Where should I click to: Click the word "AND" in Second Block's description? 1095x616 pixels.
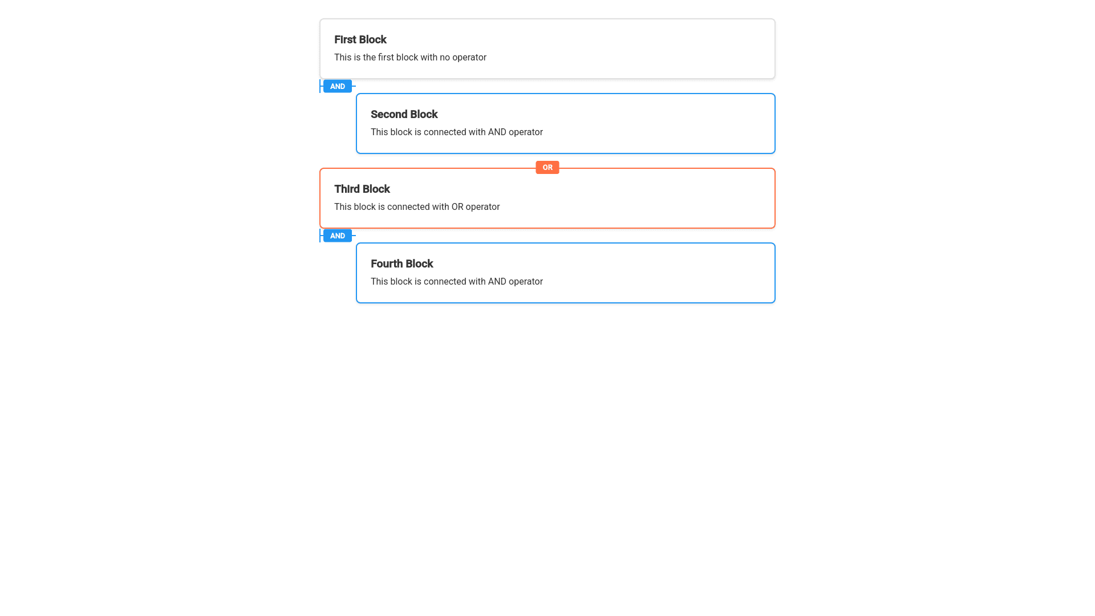click(x=497, y=132)
